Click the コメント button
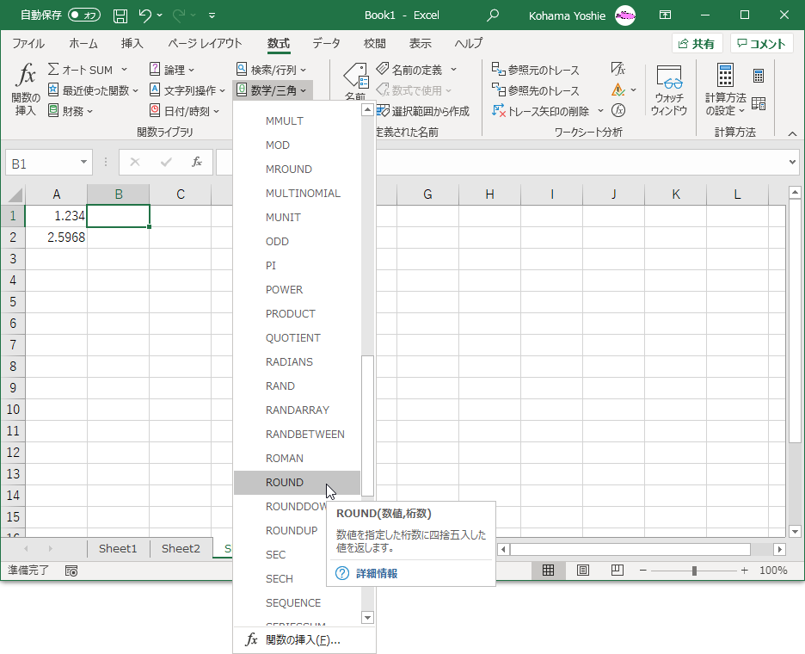 click(x=761, y=44)
